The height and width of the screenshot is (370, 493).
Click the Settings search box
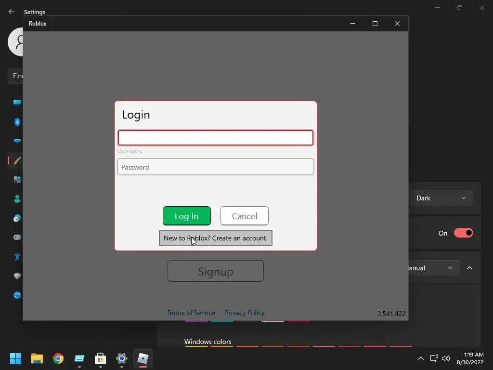tap(15, 76)
